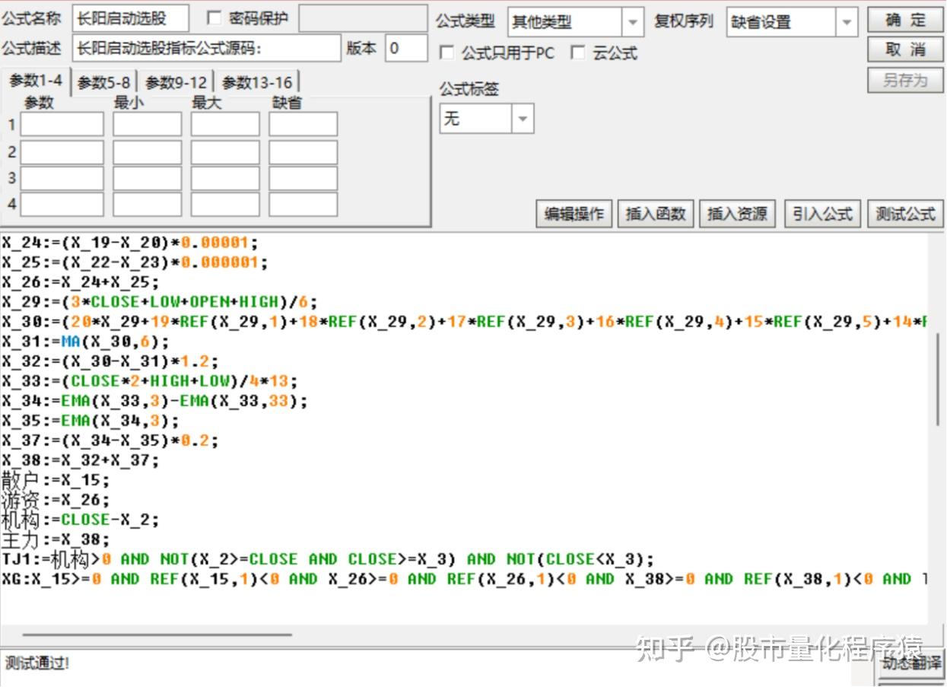Click the password field beside 密码保护
This screenshot has width=947, height=687.
[363, 19]
